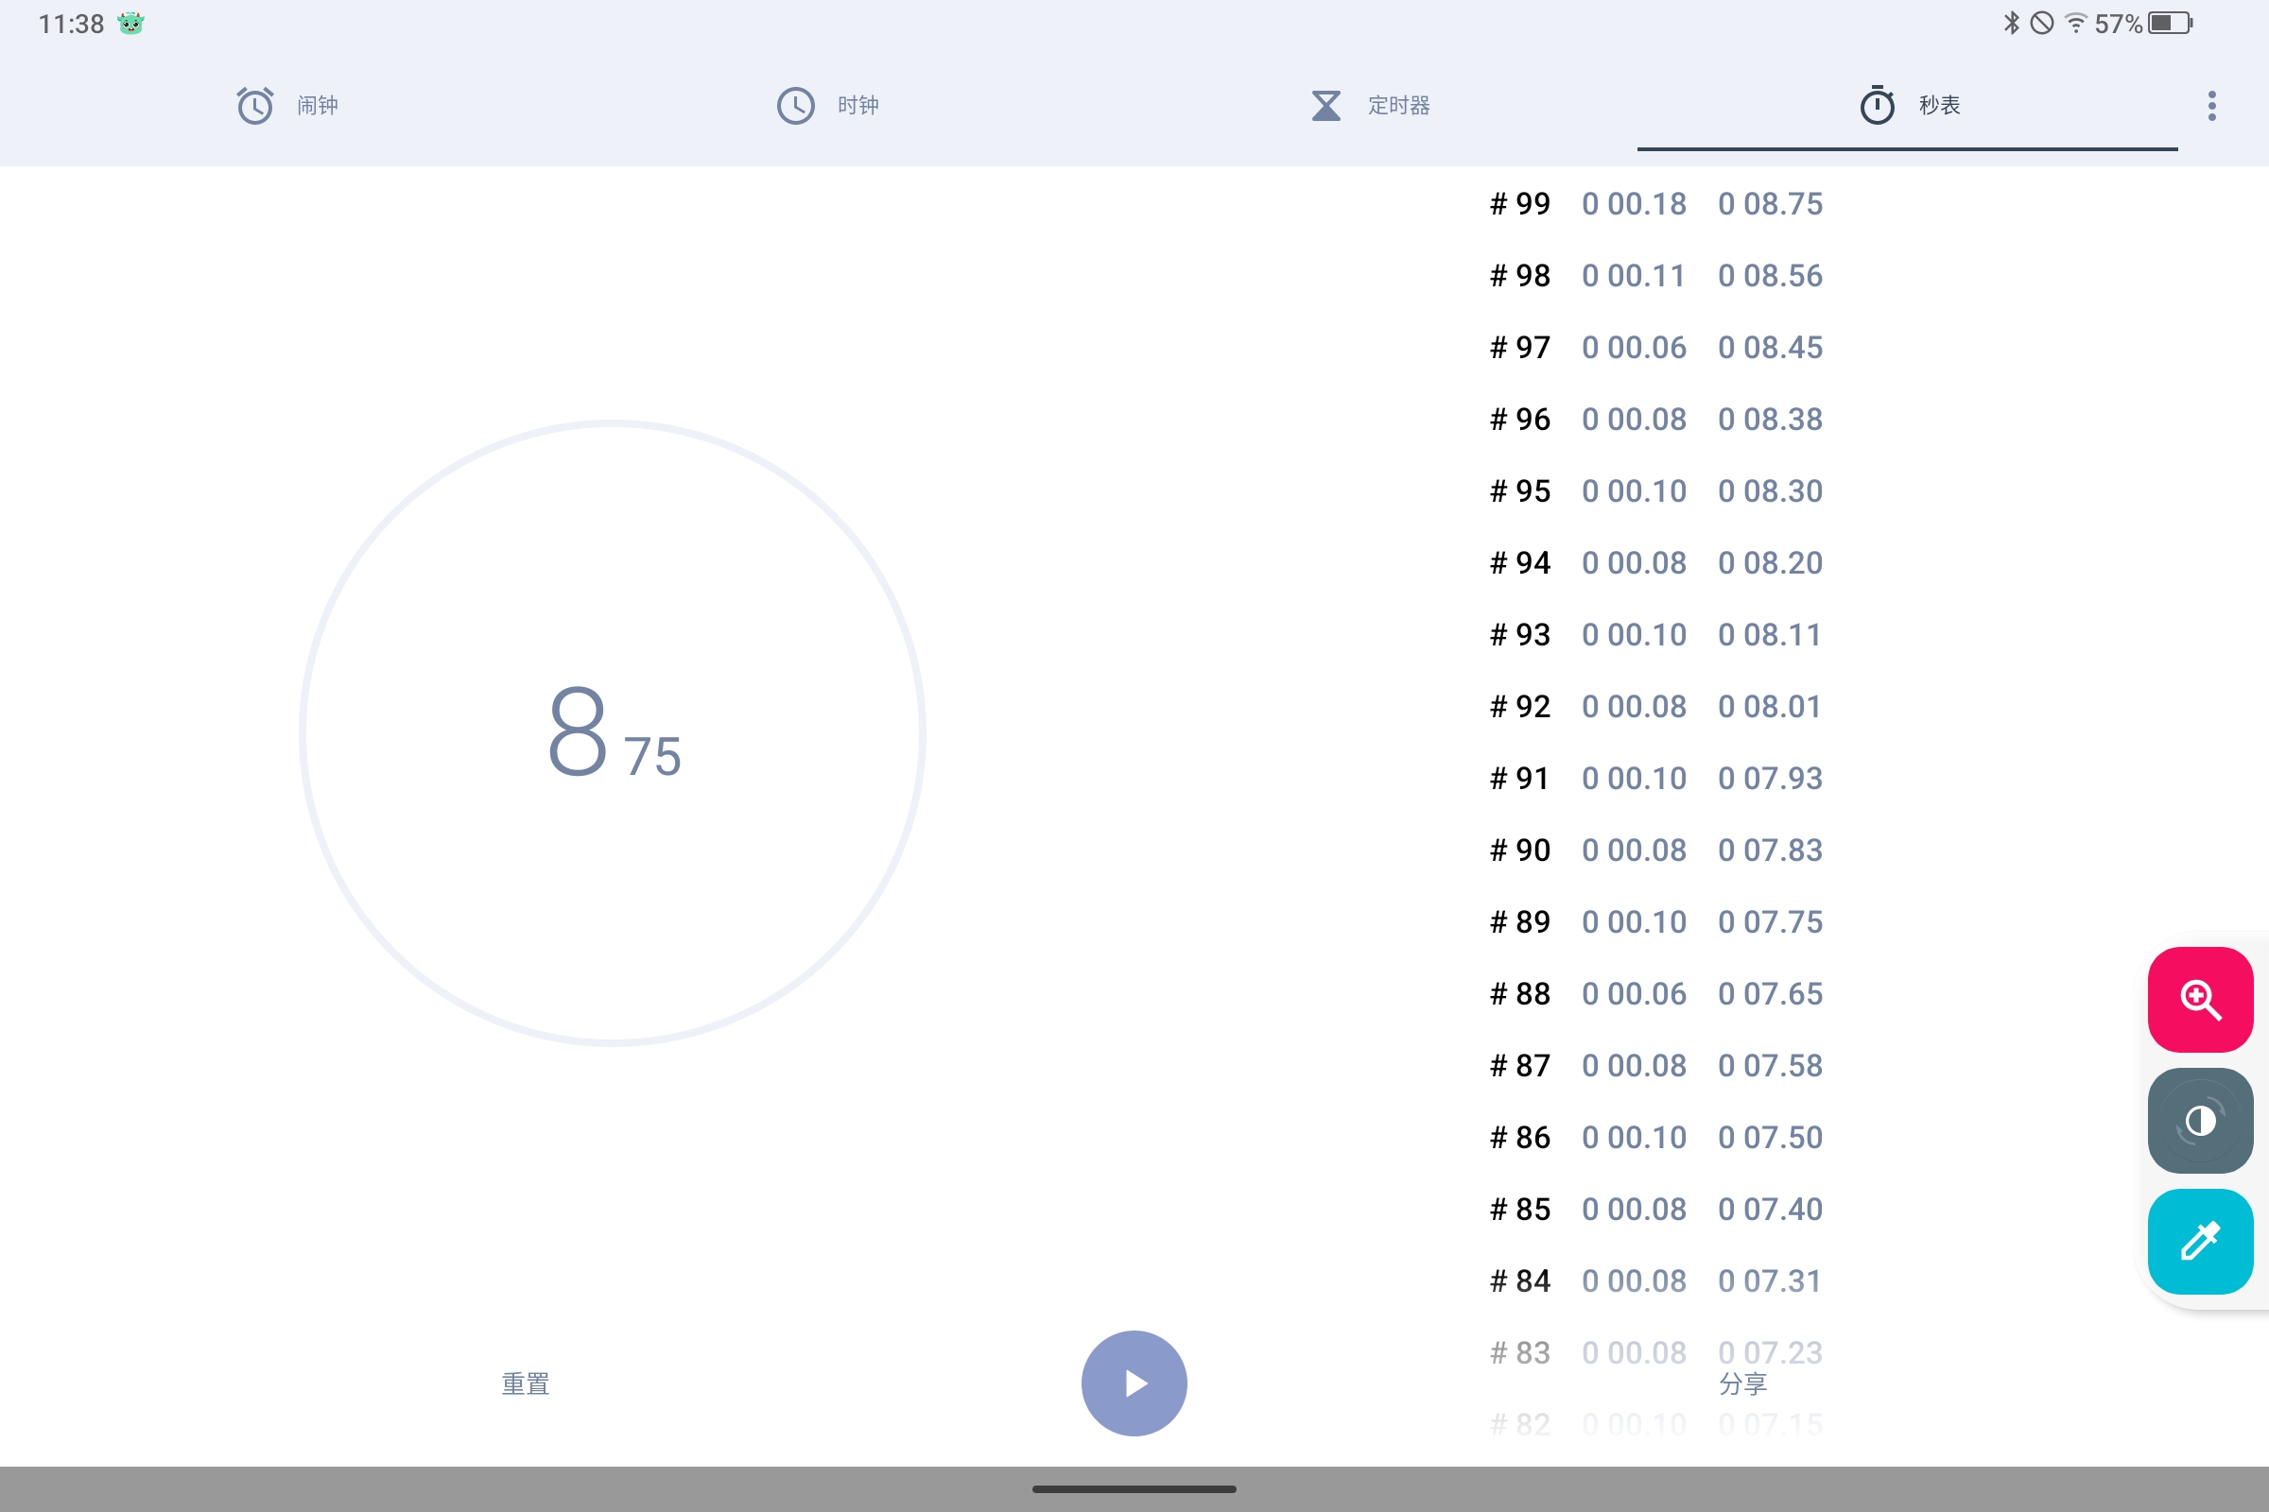Tap the pink magnifier zoom button
Image resolution: width=2269 pixels, height=1512 pixels.
coord(2200,999)
